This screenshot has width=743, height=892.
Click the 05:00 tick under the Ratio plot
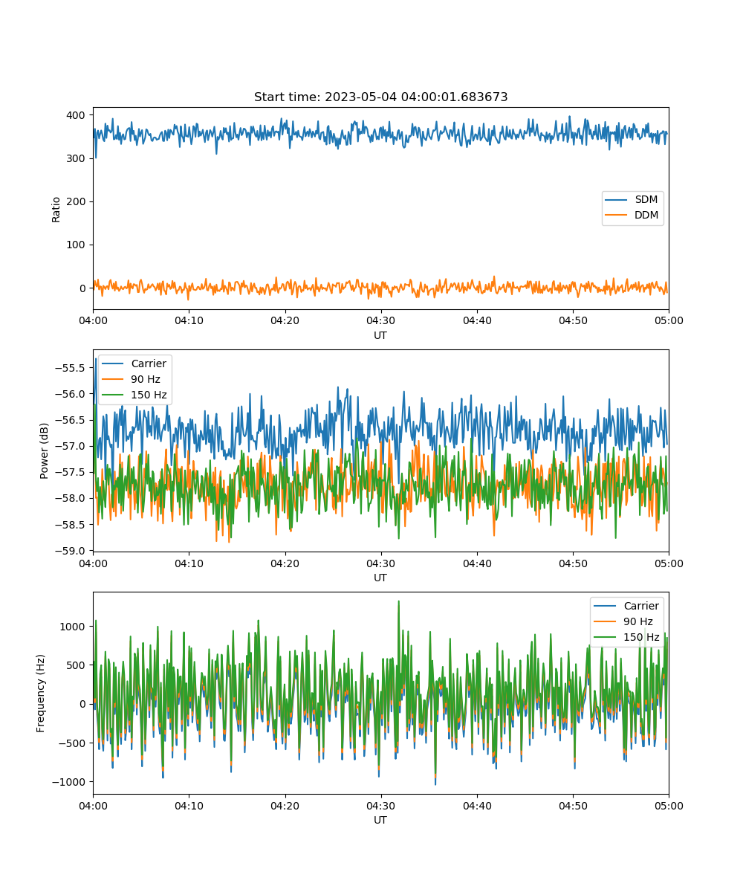(x=669, y=320)
